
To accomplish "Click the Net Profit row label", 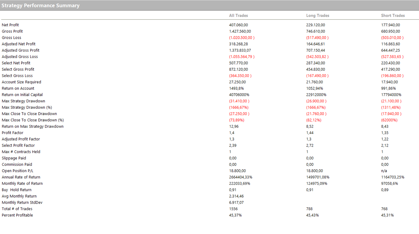I will pyautogui.click(x=10, y=25).
